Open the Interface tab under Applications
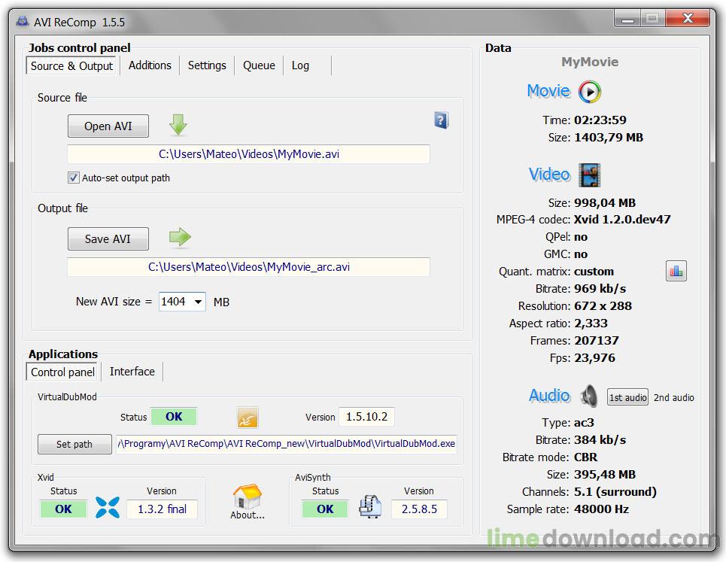Image resolution: width=726 pixels, height=562 pixels. pos(132,372)
